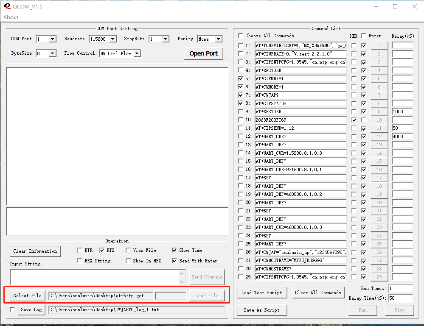Uncheck command 6 AT+CWMODE=1 selection box

(241, 87)
